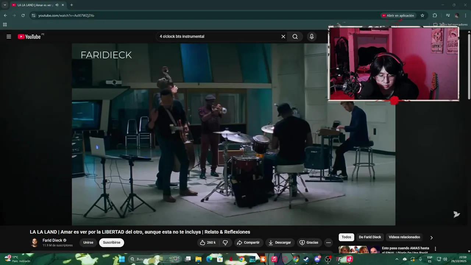Select the Videos relacionados chip
Viewport: 471px width, 265px height.
pos(404,237)
